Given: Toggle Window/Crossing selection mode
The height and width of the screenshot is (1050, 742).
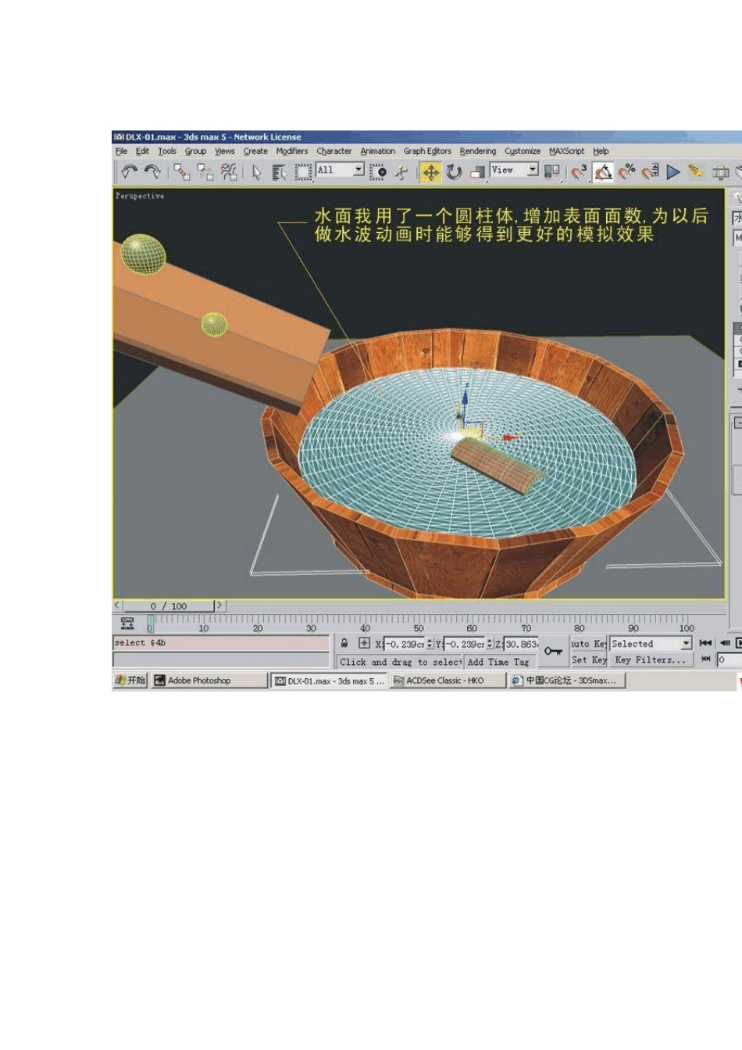Looking at the screenshot, I should [378, 172].
